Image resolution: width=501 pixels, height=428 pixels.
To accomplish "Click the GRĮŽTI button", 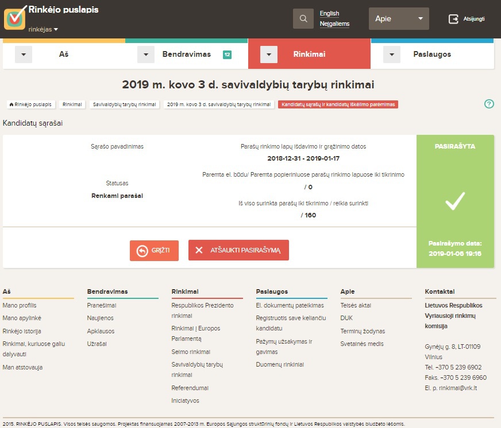I will point(154,251).
